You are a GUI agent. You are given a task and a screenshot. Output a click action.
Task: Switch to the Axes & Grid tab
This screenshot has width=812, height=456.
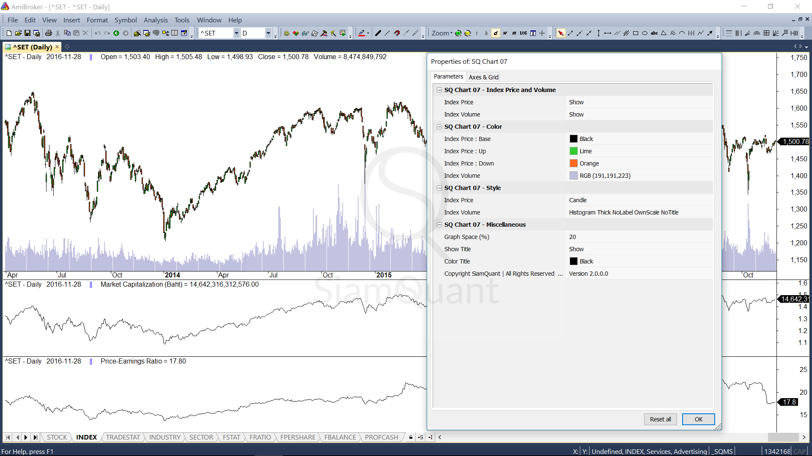click(x=483, y=77)
